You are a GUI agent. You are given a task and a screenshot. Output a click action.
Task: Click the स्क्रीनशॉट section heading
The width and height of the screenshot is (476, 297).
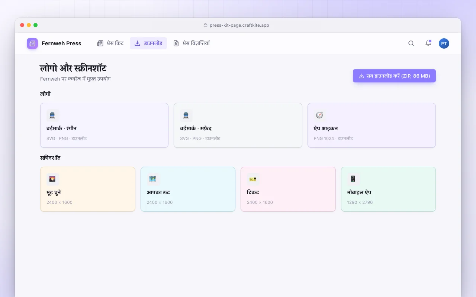point(50,158)
